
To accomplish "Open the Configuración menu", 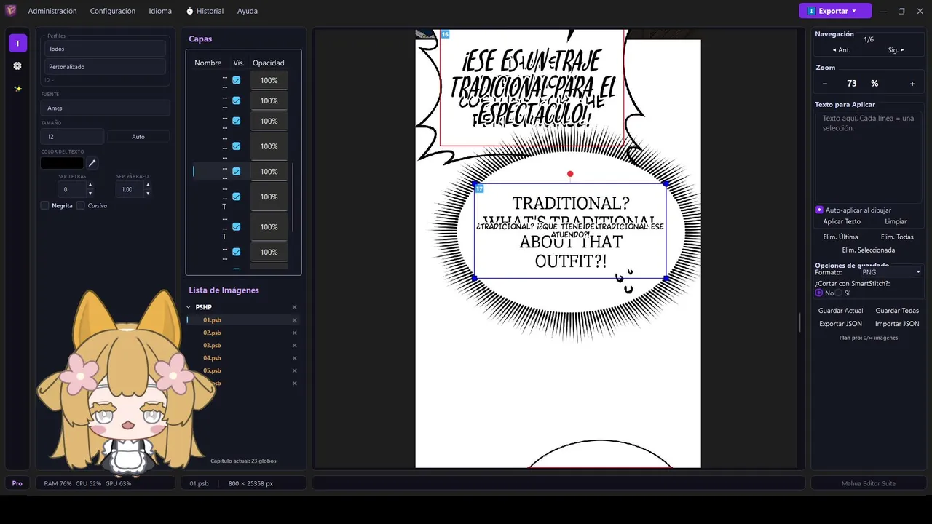I will (113, 11).
